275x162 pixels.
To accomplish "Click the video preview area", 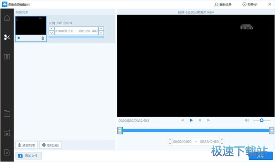I will pos(196,66).
